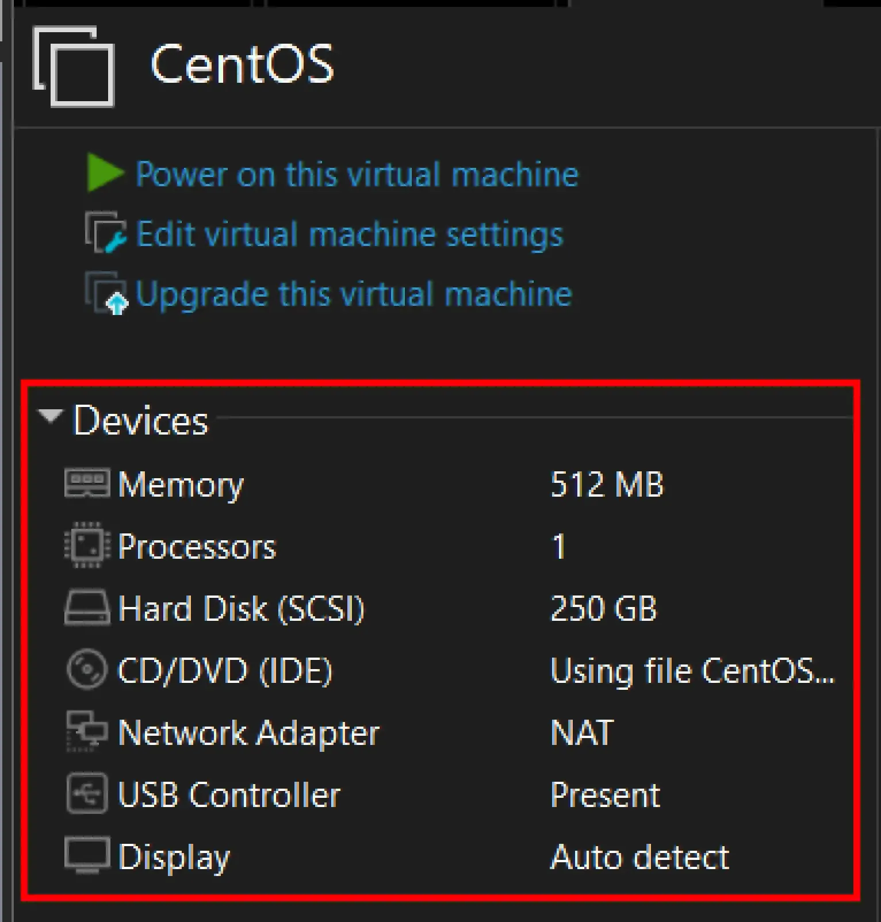Click the Display Auto detect value

639,857
